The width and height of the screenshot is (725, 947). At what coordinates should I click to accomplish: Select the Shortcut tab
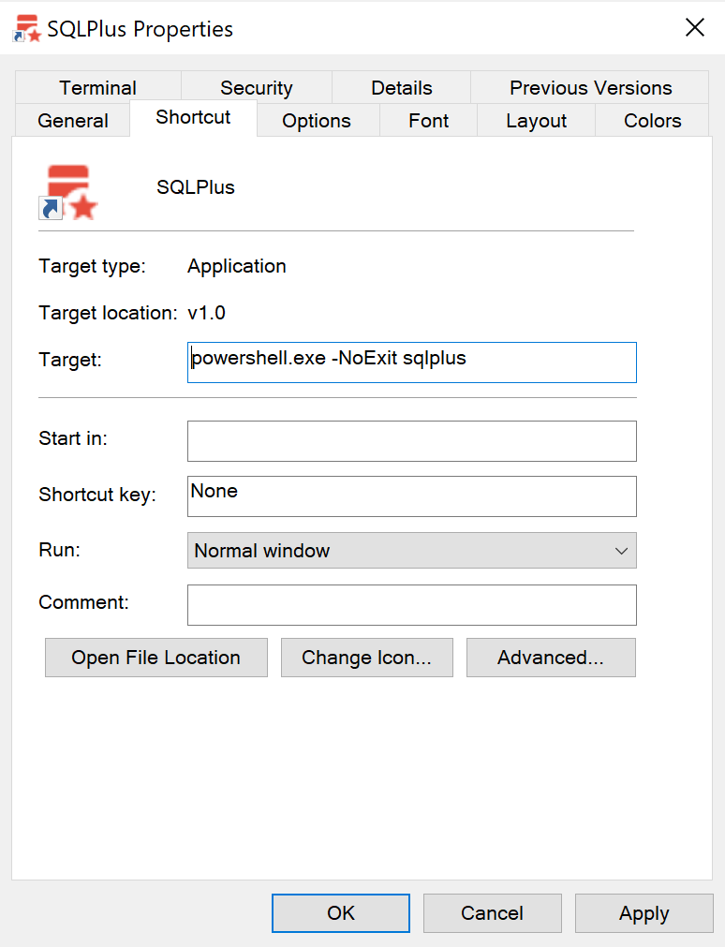pyautogui.click(x=193, y=117)
